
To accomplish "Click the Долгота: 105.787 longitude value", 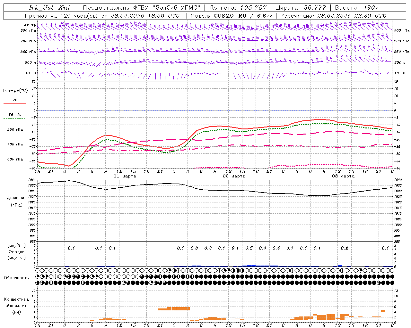I will coord(238,8).
